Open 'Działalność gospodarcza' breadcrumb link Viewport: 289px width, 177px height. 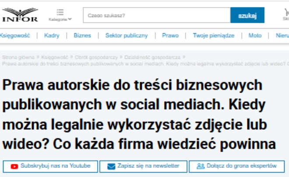[x=152, y=57]
